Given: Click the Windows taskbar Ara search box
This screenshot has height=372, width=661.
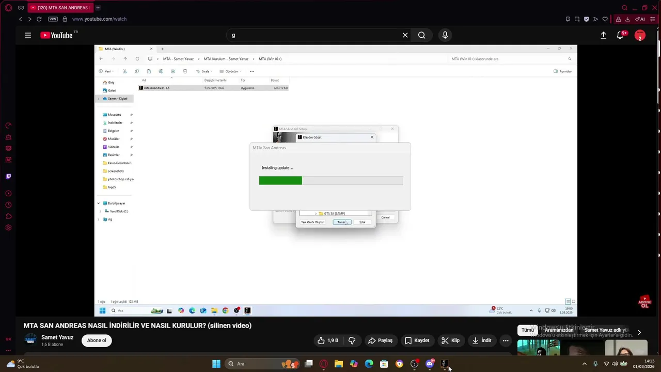Looking at the screenshot, I should coord(263,364).
